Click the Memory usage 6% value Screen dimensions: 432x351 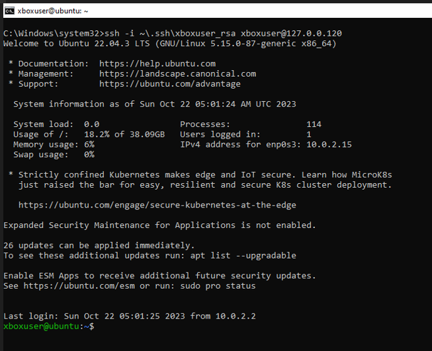[x=89, y=144]
